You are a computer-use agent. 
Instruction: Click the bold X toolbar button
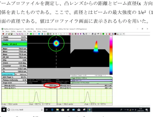(x=54, y=34)
